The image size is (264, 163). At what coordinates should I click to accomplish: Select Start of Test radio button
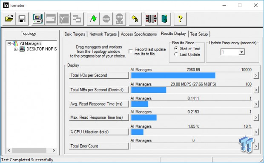[x=176, y=49]
